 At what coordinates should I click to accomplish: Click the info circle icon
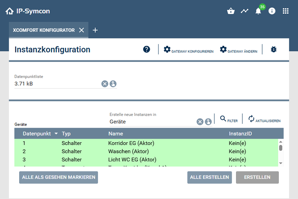click(x=272, y=11)
